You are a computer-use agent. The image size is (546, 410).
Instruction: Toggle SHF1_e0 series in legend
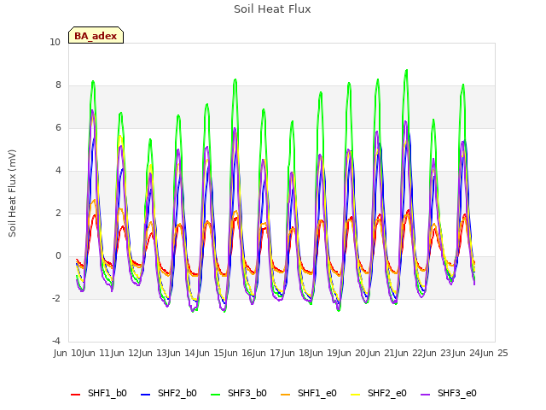pyautogui.click(x=309, y=393)
